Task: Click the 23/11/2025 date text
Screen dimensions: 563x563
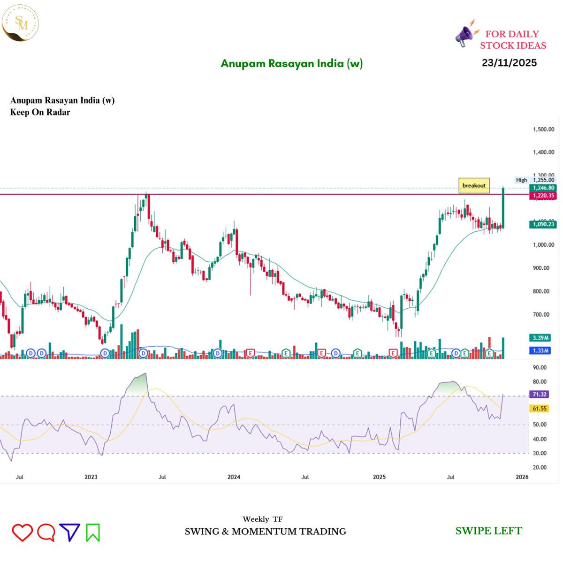Action: click(x=509, y=62)
